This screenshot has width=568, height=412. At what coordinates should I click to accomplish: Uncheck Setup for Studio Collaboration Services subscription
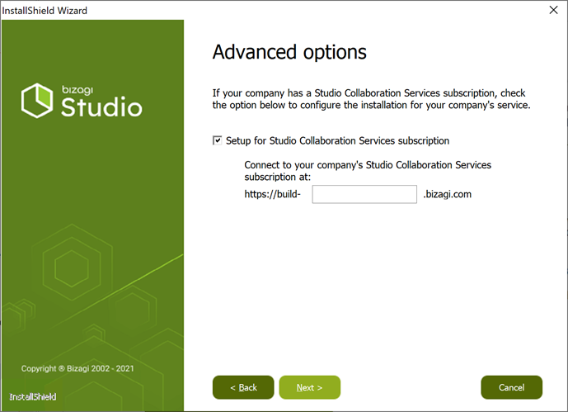[x=217, y=140]
